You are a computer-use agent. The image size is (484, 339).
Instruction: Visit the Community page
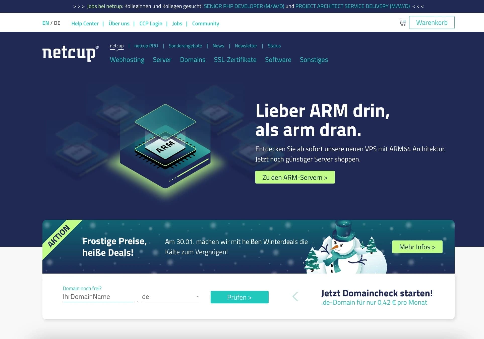(x=205, y=23)
